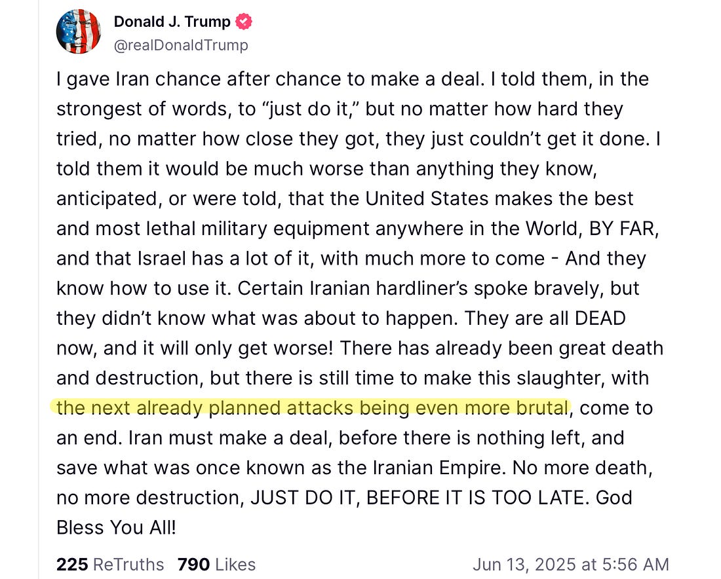Open the 225 ReTruths list
Image resolution: width=721 pixels, height=579 pixels.
click(x=111, y=564)
